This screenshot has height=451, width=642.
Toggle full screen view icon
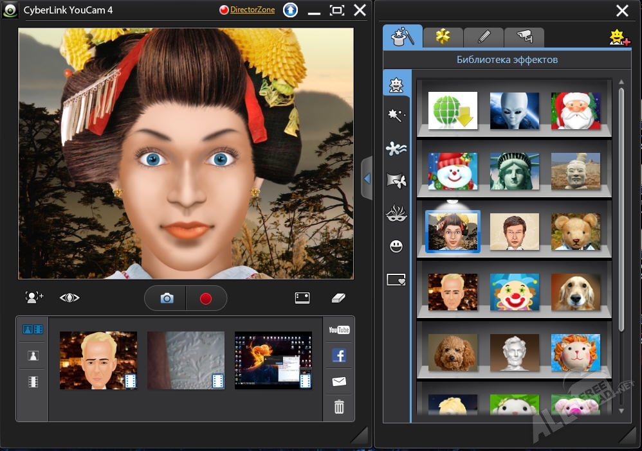(x=302, y=297)
